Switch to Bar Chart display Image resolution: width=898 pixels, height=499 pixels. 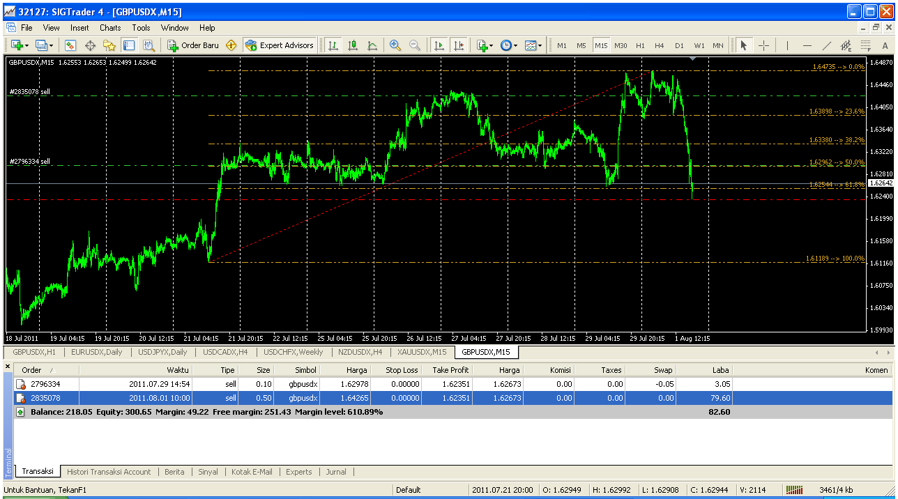click(333, 45)
